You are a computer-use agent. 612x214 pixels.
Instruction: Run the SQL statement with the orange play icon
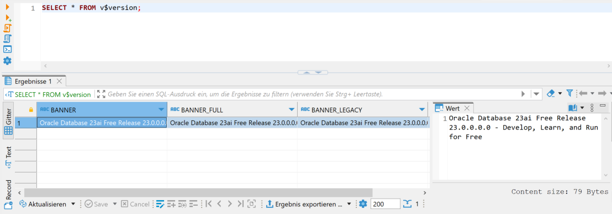(7, 7)
